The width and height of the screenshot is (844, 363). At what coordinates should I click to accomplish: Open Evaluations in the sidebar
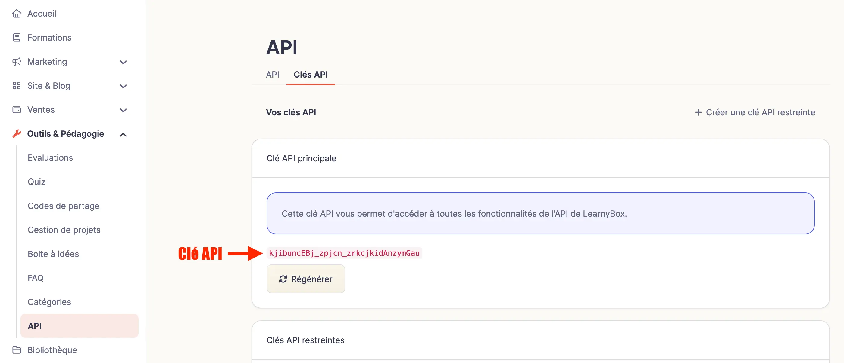tap(50, 158)
